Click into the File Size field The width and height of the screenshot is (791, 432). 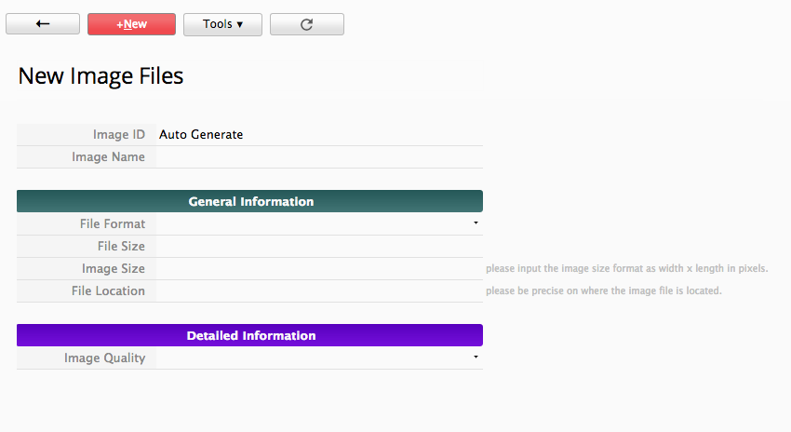pyautogui.click(x=316, y=247)
